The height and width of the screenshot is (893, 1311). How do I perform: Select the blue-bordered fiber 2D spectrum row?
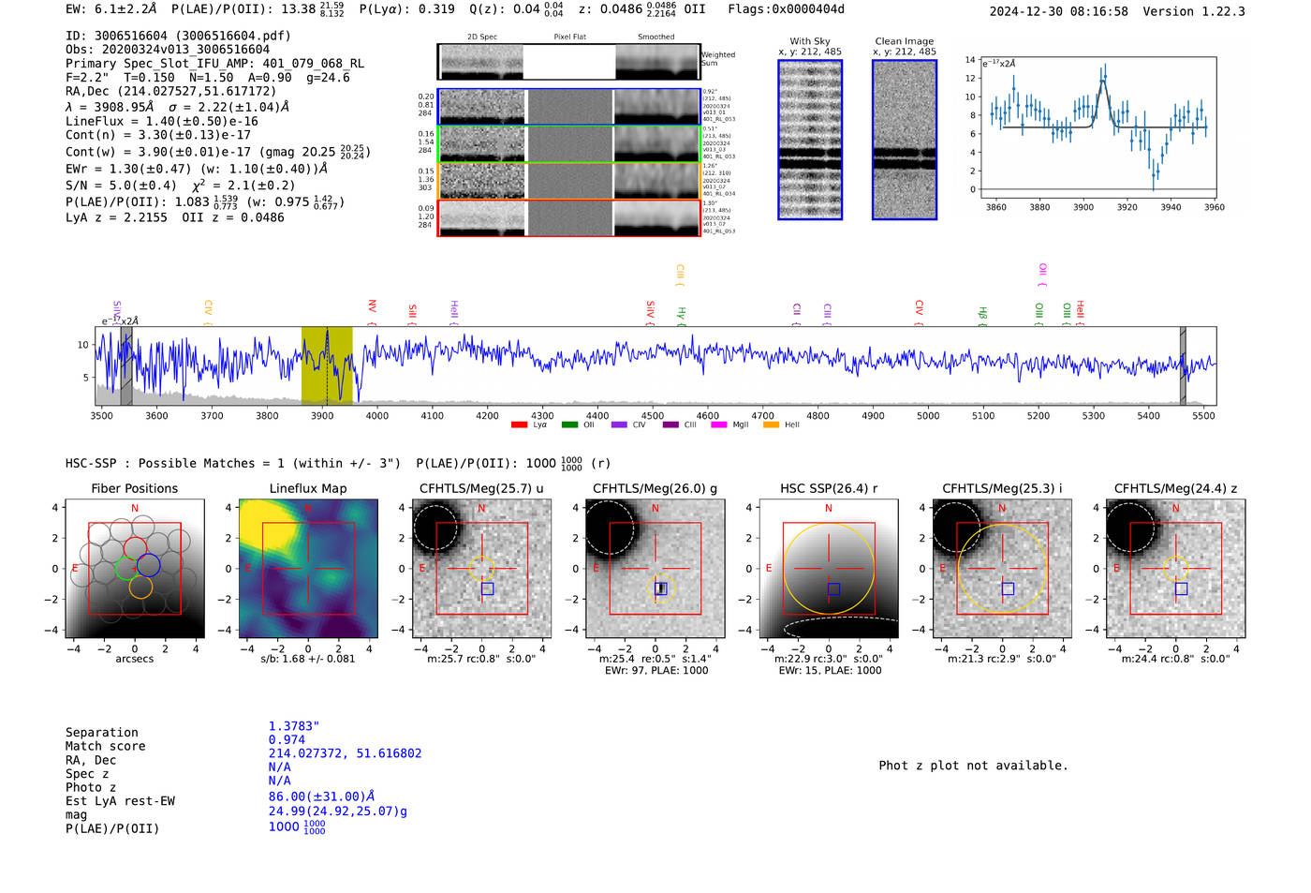tap(569, 107)
